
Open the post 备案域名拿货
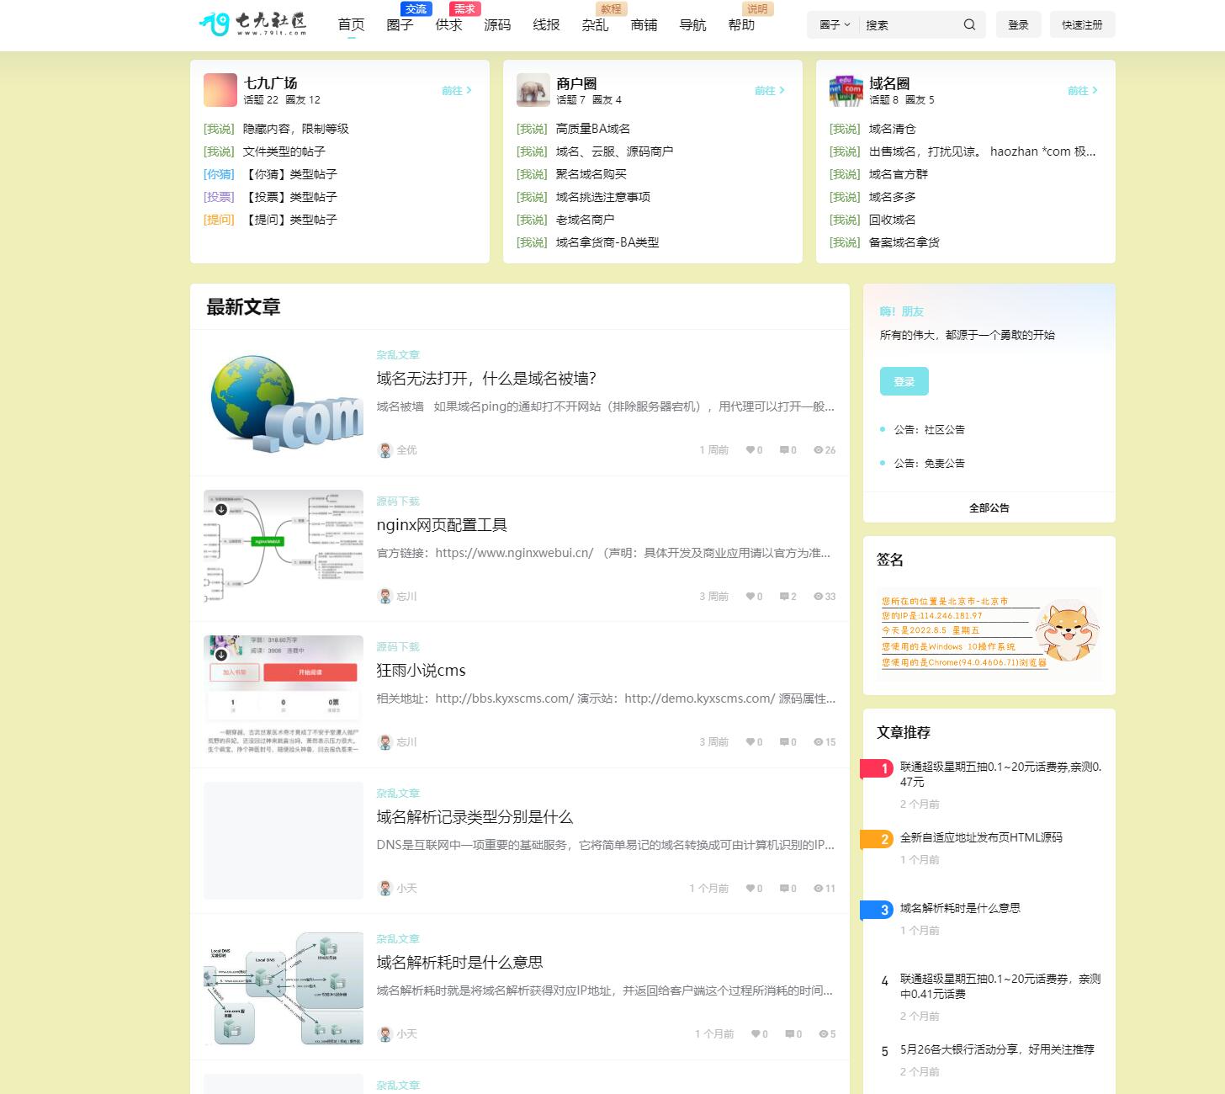coord(904,242)
